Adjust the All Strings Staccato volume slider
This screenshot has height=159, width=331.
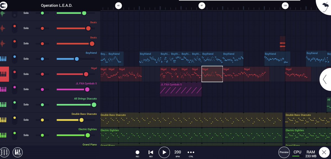(94, 105)
